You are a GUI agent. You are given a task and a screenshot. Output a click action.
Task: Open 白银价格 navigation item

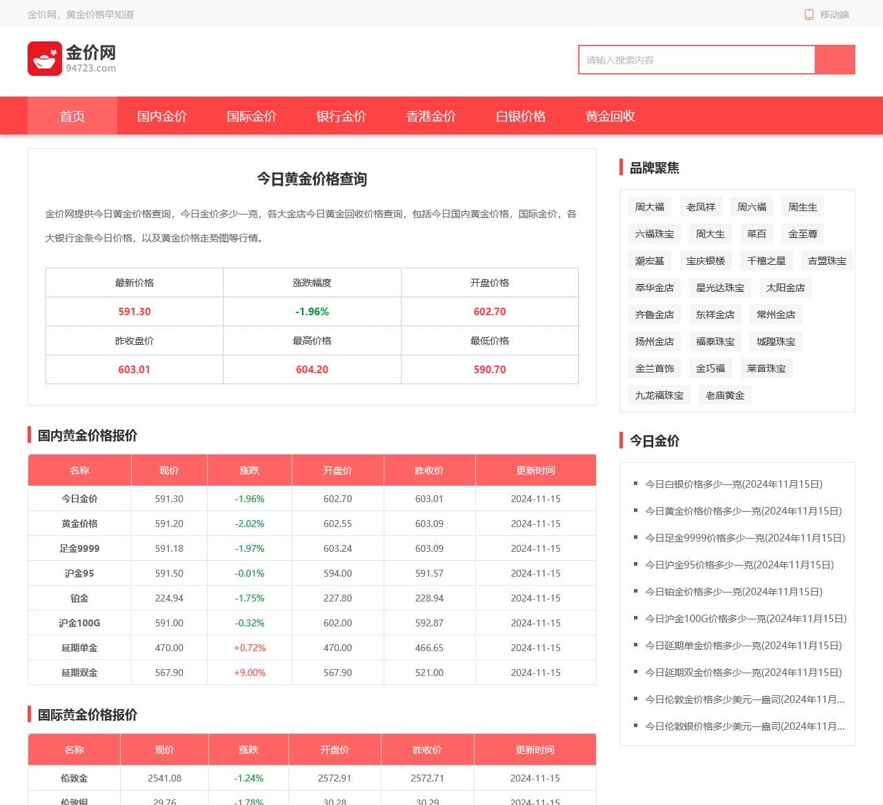521,116
